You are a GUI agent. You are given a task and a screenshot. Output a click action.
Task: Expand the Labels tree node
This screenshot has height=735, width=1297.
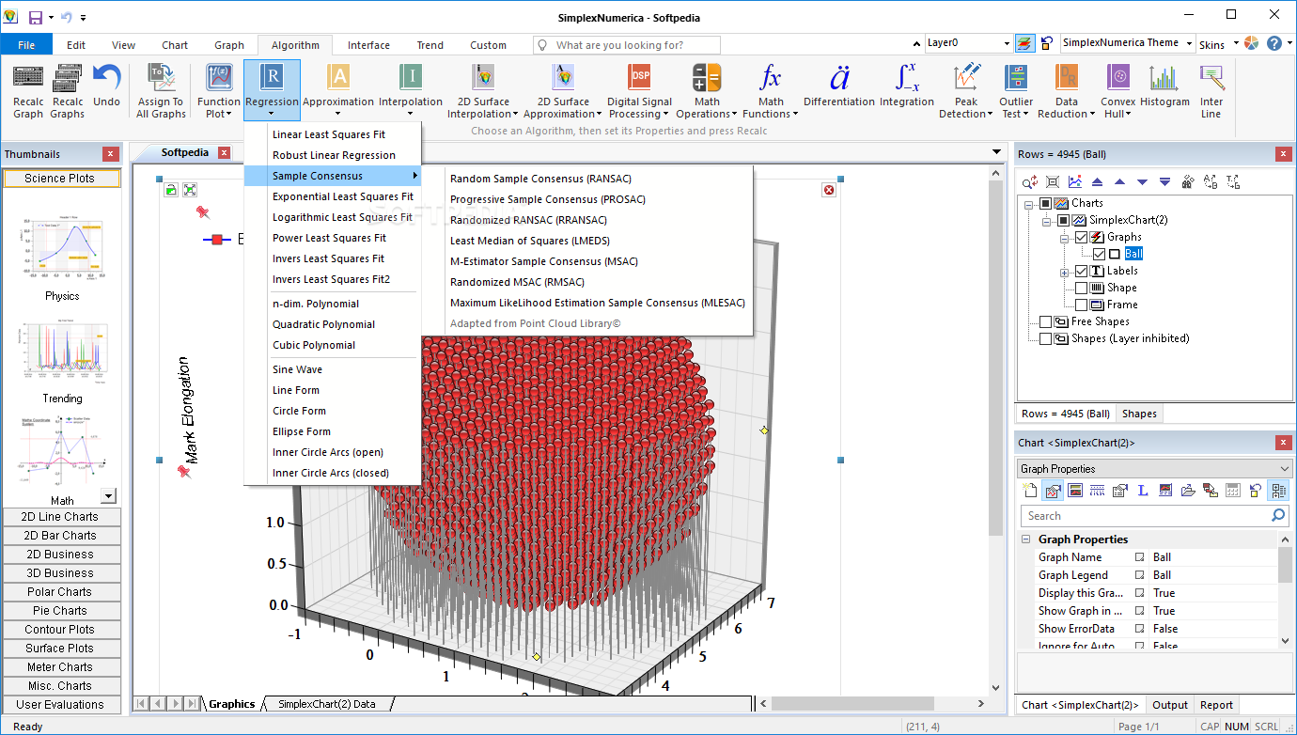1065,272
